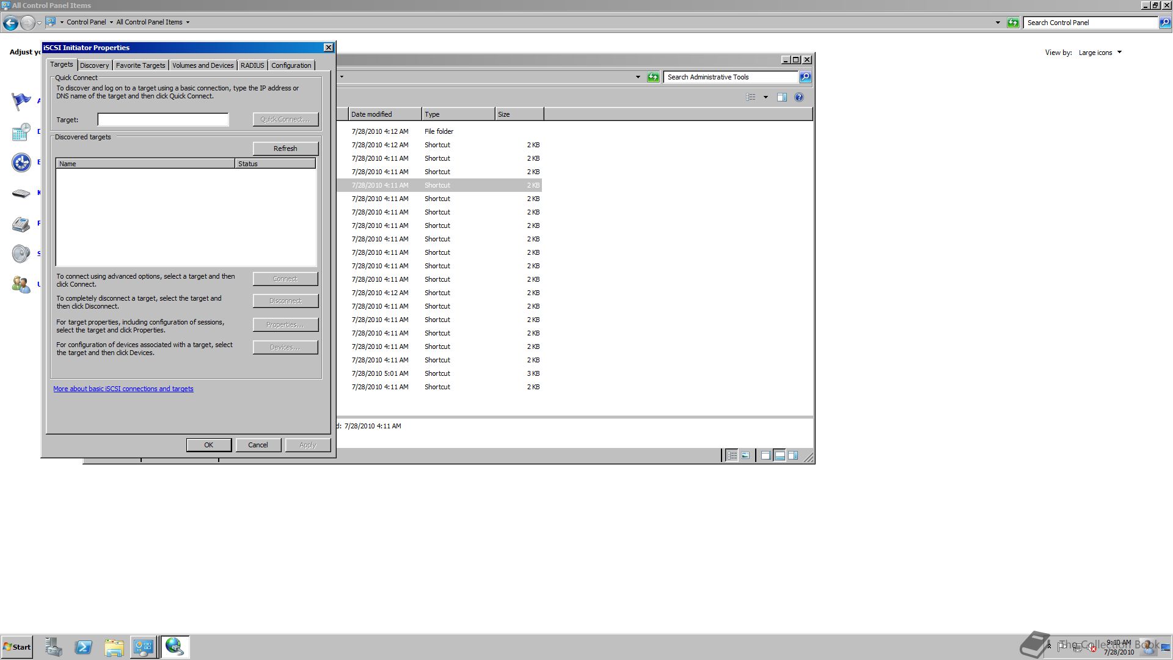1173x660 pixels.
Task: Open the Action Center flag icon
Action: point(21,101)
